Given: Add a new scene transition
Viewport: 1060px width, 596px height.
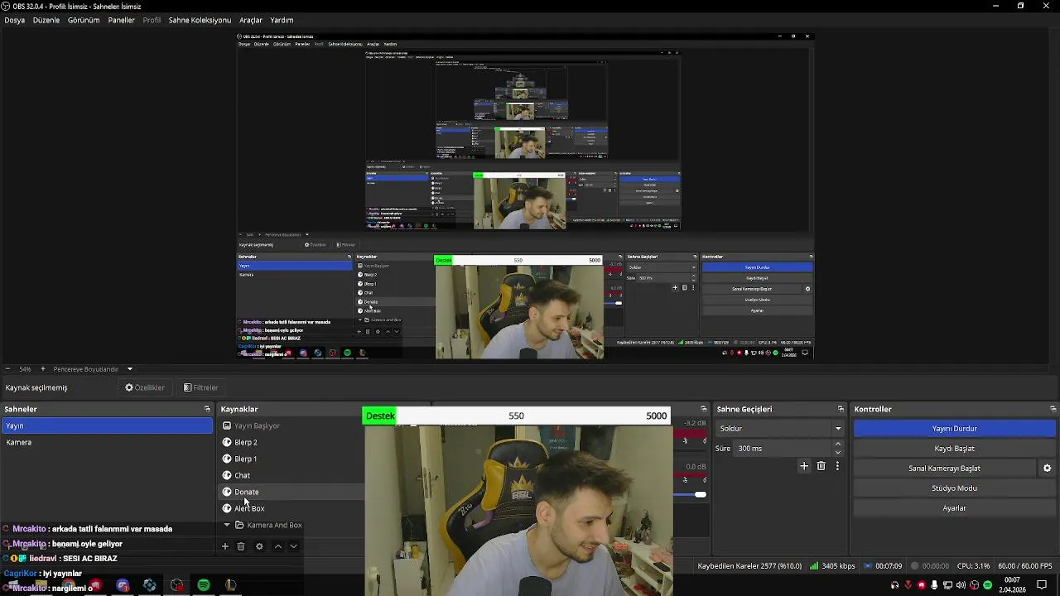Looking at the screenshot, I should 803,466.
